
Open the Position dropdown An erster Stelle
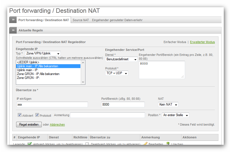pyautogui.click(x=176, y=115)
